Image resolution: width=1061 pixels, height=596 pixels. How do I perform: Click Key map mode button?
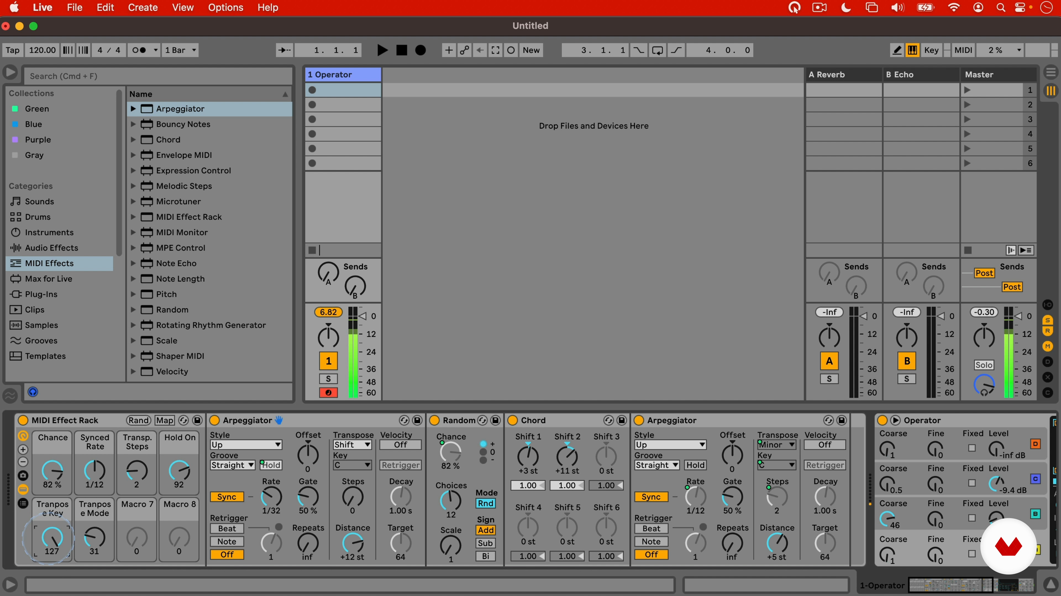[x=931, y=50]
